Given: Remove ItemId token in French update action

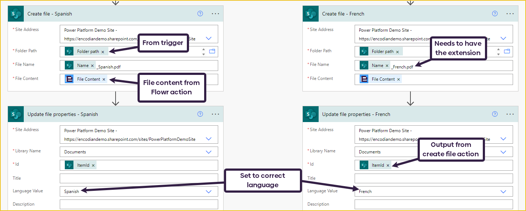Looking at the screenshot, I should pos(388,165).
